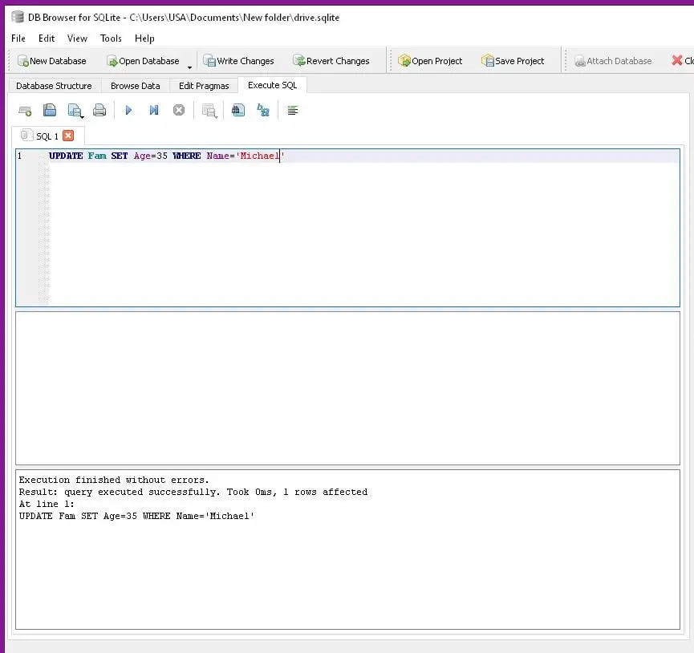Click the Save results view icon
The width and height of the screenshot is (694, 653).
209,111
